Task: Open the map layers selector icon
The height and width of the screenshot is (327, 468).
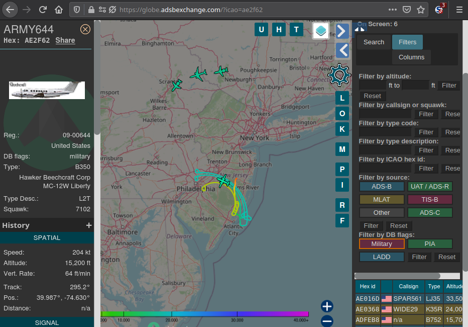Action: click(x=321, y=31)
